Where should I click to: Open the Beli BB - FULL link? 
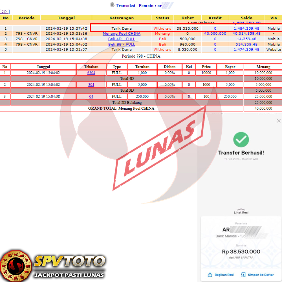point(122,44)
